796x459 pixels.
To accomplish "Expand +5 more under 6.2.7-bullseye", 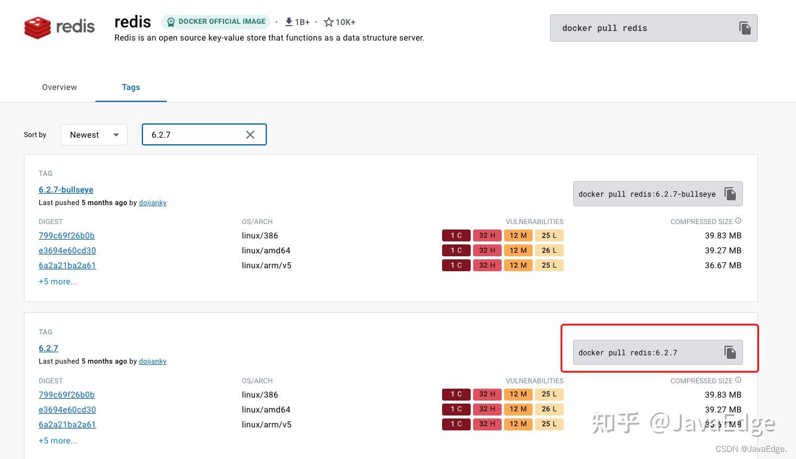I will 58,281.
